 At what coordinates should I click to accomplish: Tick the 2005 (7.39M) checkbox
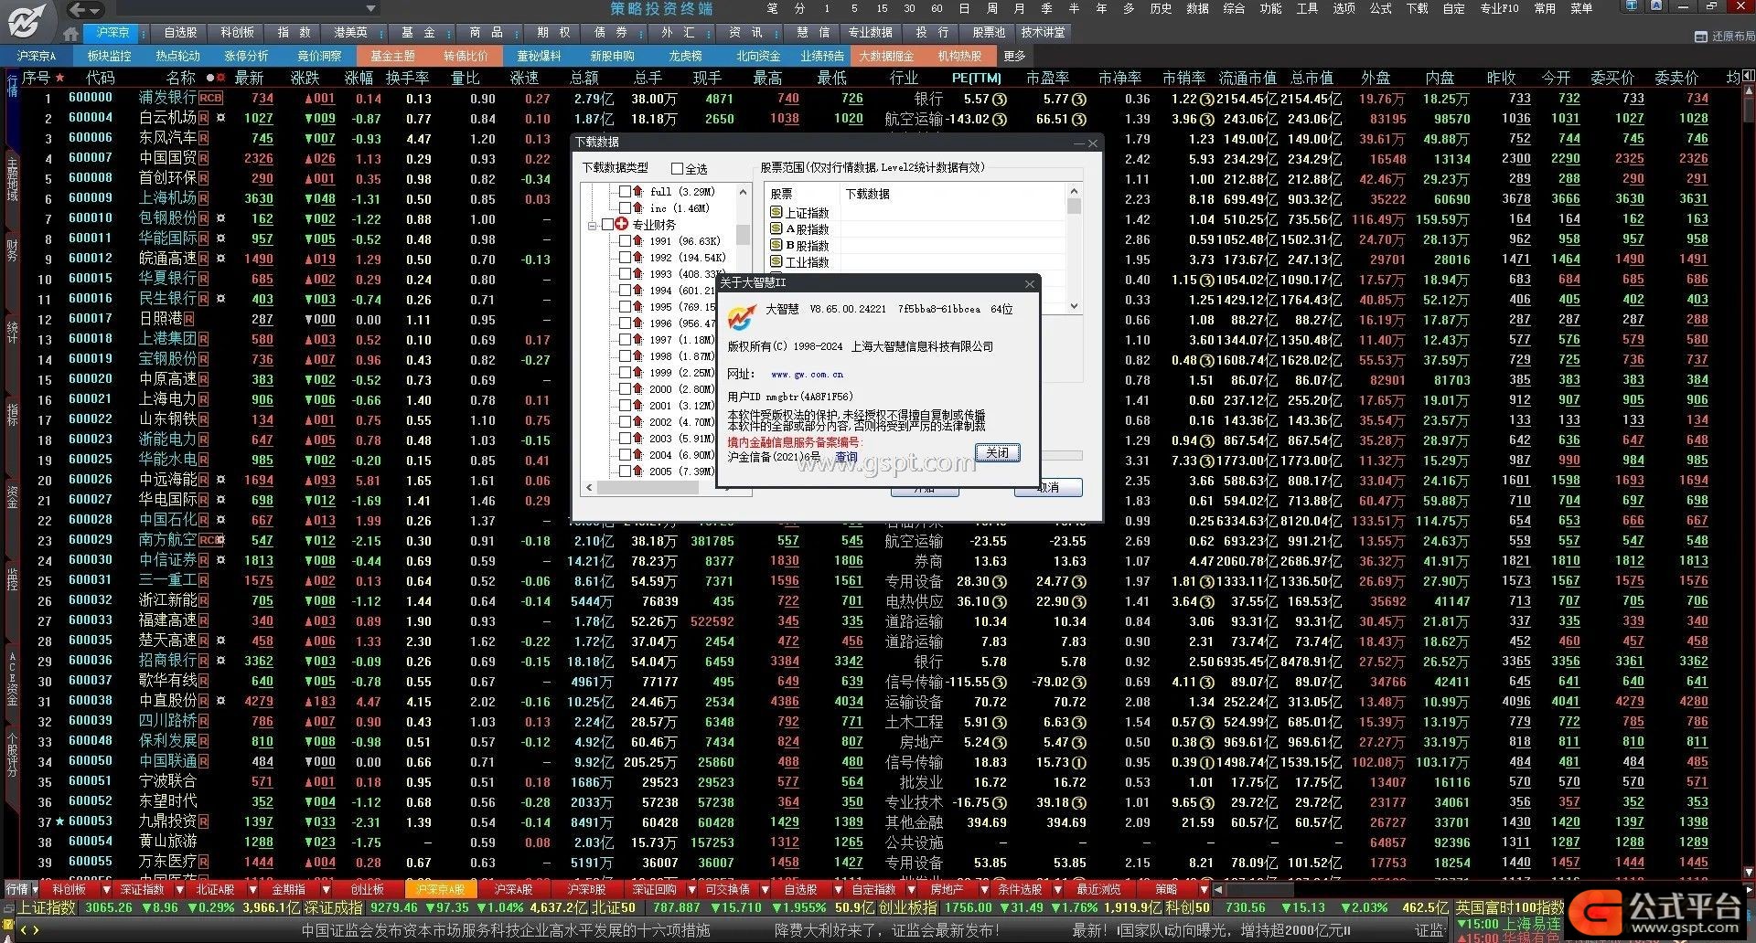[625, 471]
